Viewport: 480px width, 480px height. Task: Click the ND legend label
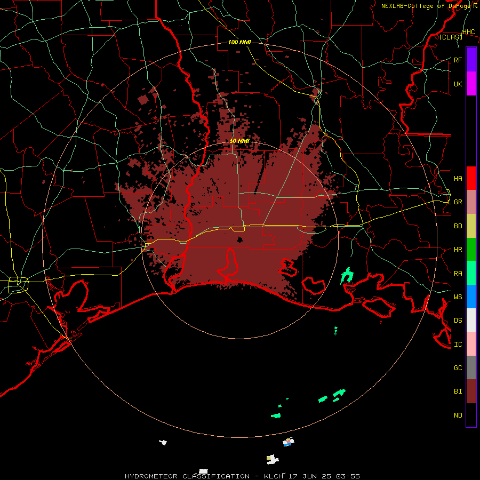click(x=458, y=415)
